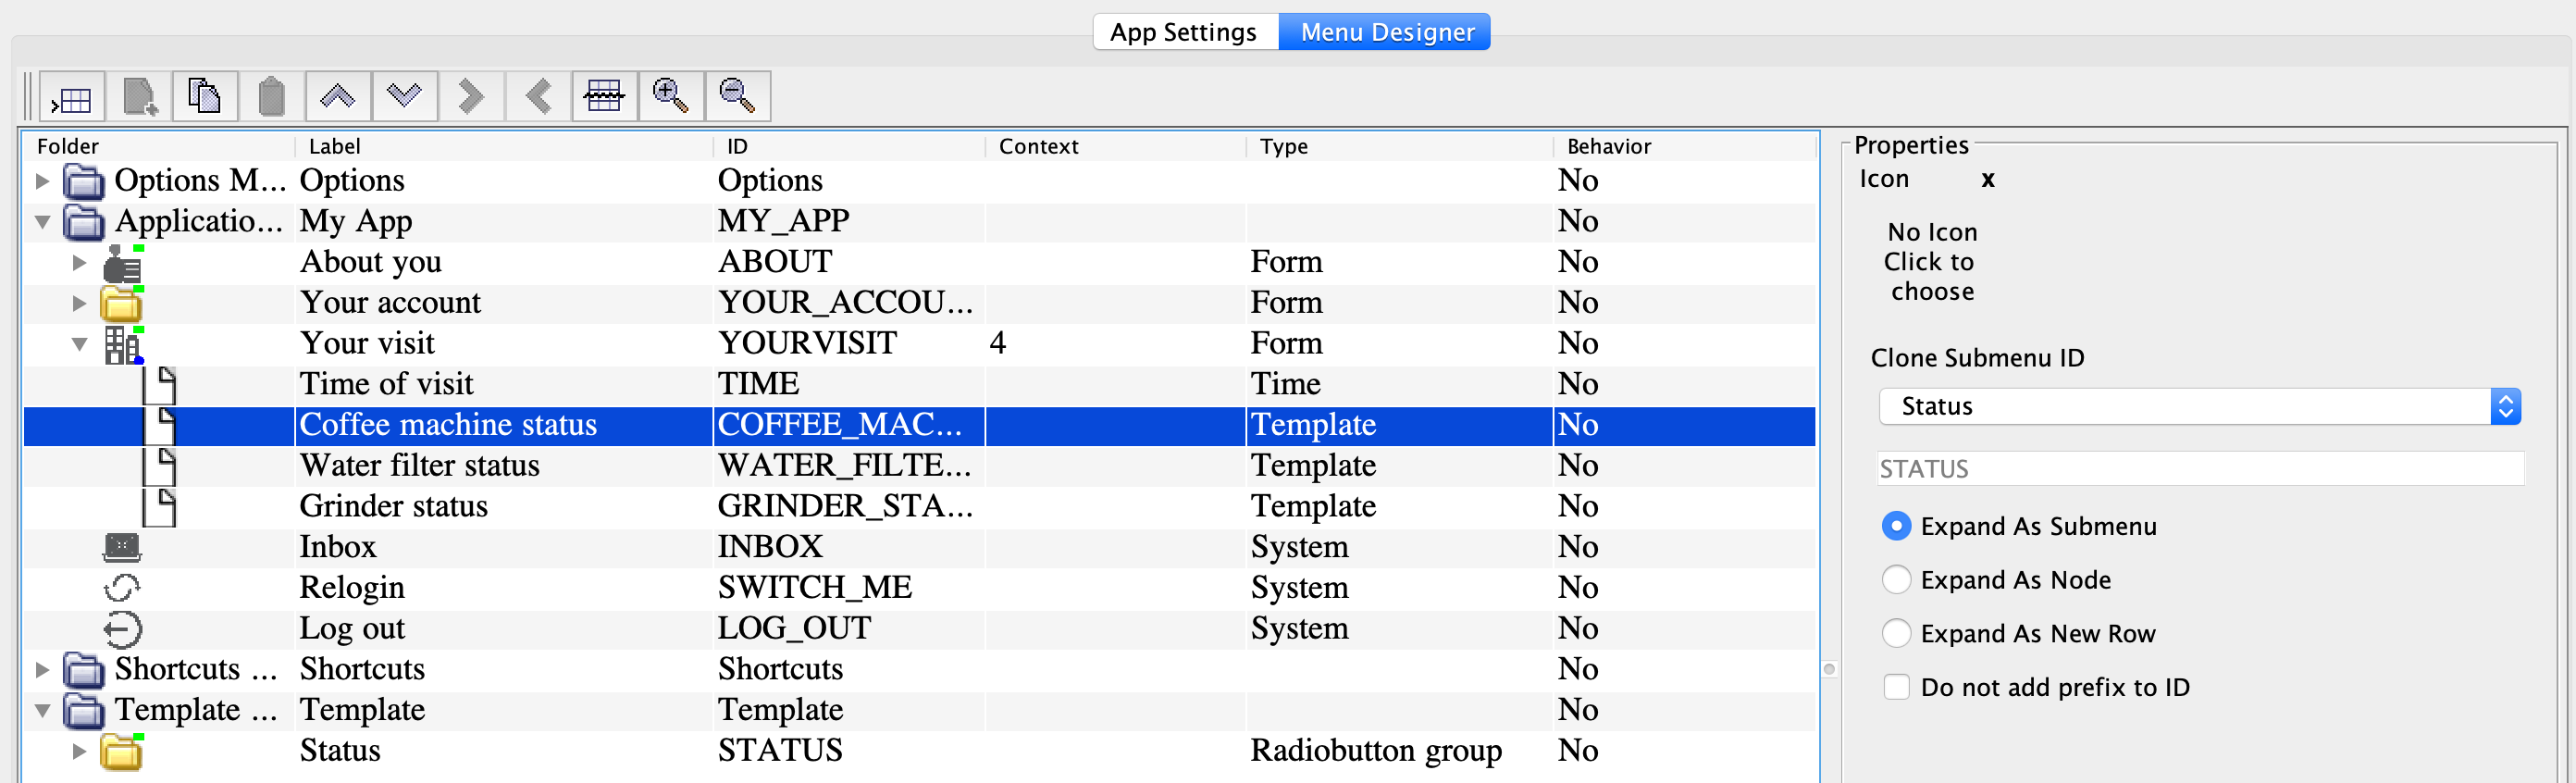Choose Expand As New Row option
Viewport: 2576px width, 783px height.
1896,634
